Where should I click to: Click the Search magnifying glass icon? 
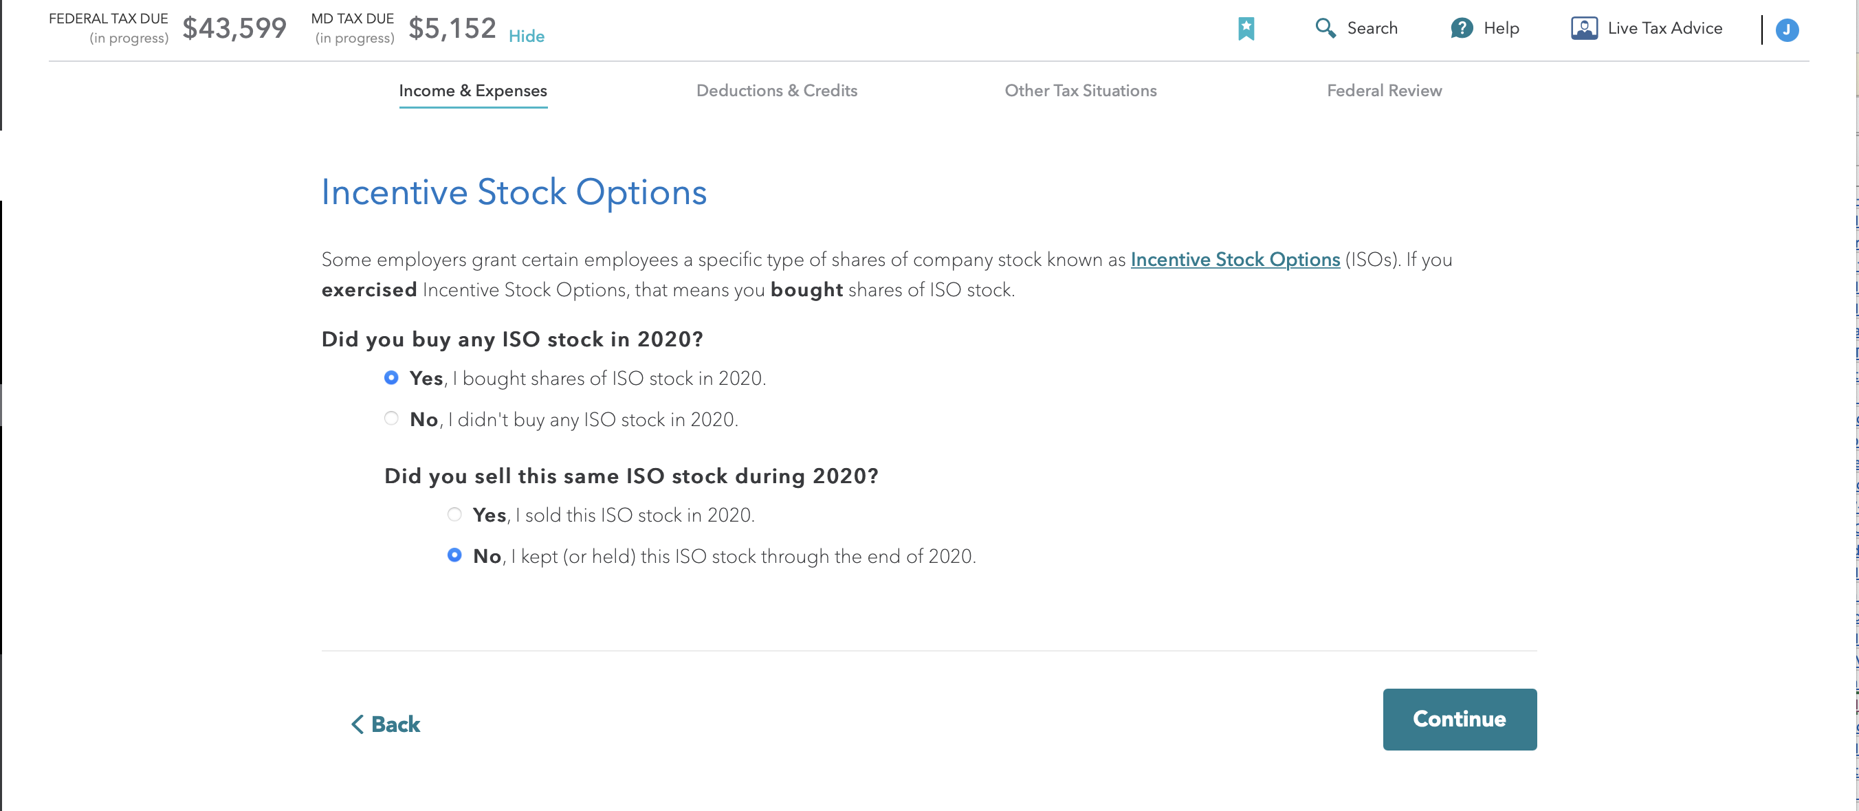(1325, 28)
